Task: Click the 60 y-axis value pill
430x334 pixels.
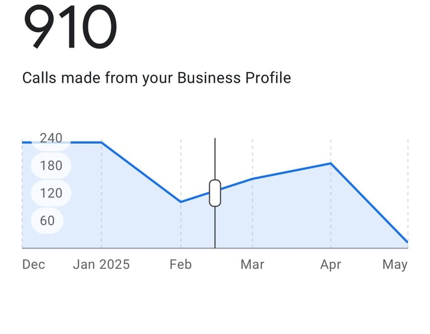Action: click(47, 220)
